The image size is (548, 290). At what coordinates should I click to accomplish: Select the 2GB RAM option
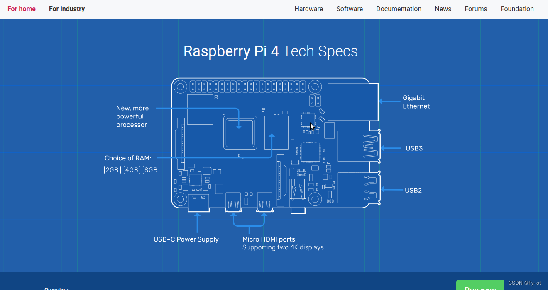(x=113, y=170)
